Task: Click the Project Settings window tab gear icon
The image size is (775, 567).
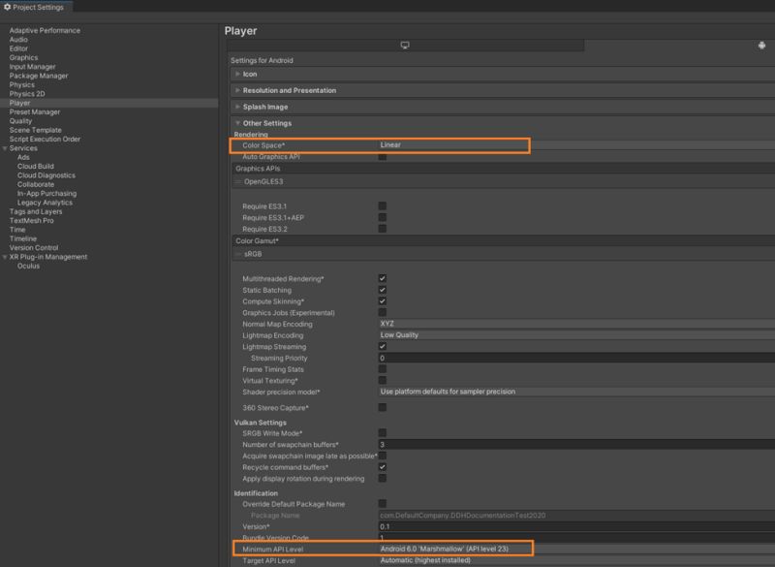Action: point(7,5)
